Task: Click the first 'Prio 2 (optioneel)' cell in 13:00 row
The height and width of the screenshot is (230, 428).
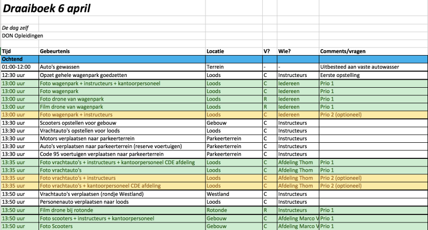Action: [x=373, y=115]
